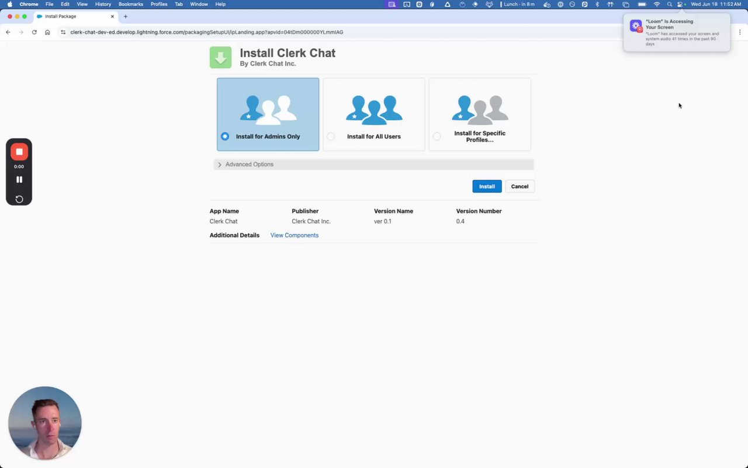Open Bluetooth status menu
Image resolution: width=748 pixels, height=468 pixels.
[597, 4]
